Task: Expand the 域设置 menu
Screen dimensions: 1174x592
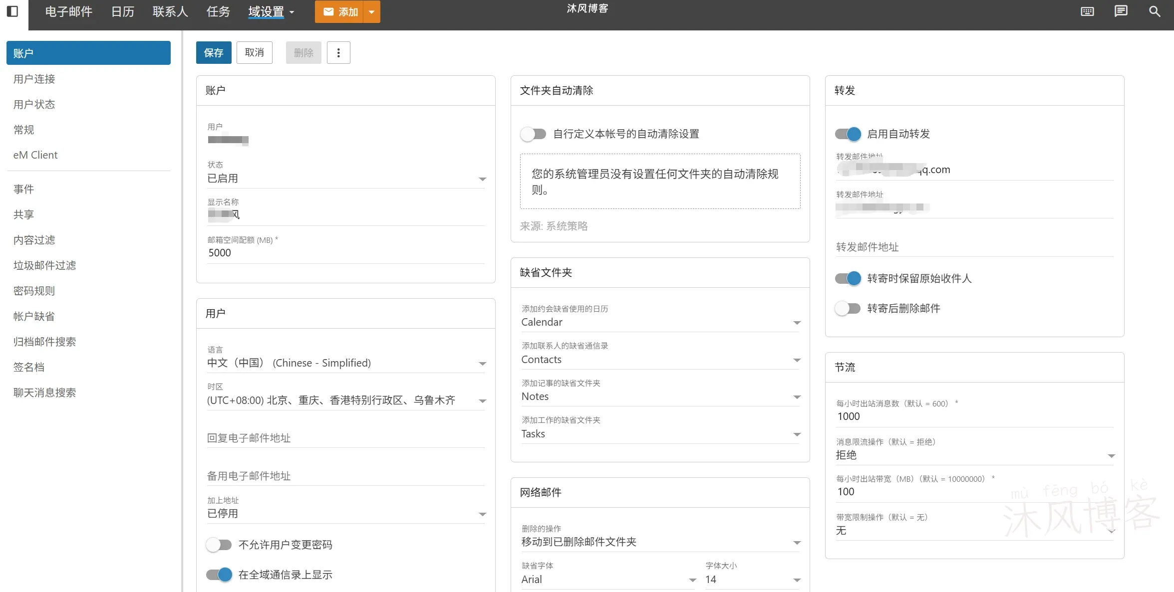Action: [x=272, y=11]
